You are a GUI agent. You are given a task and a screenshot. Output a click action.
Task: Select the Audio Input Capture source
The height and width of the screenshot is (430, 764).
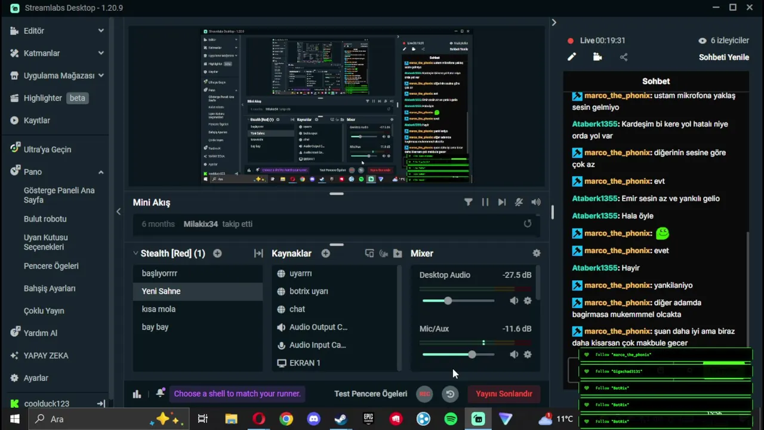(334, 345)
